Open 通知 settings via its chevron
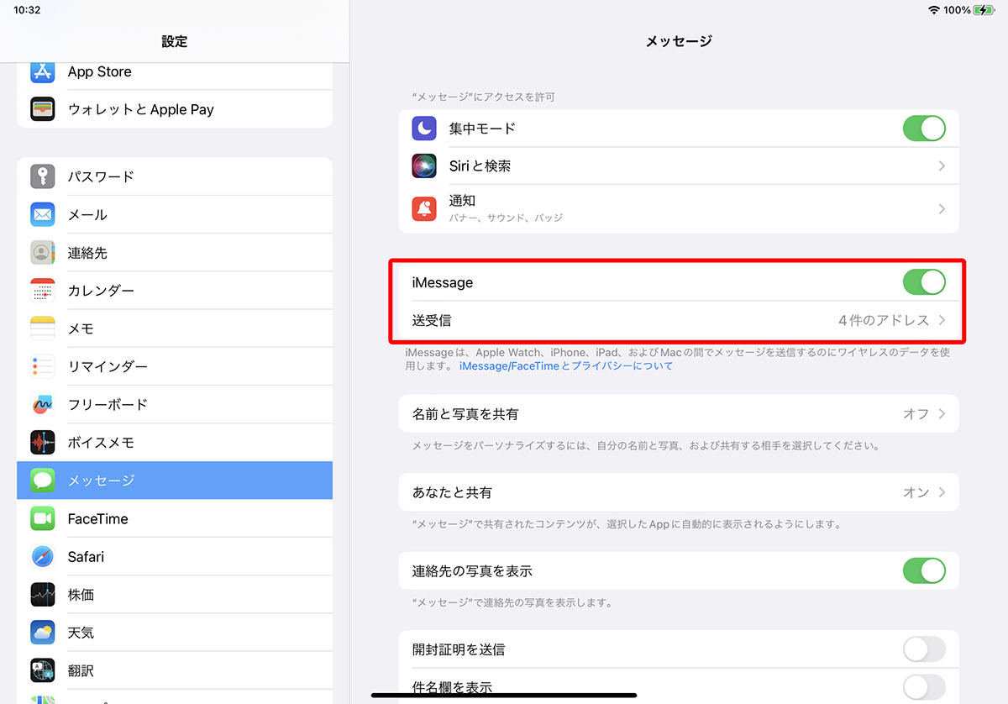Viewport: 1008px width, 704px height. (942, 208)
